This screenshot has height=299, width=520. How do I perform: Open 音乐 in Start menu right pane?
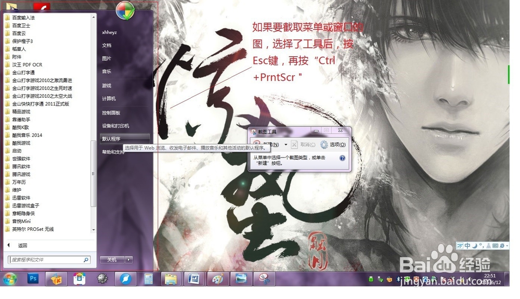click(107, 71)
